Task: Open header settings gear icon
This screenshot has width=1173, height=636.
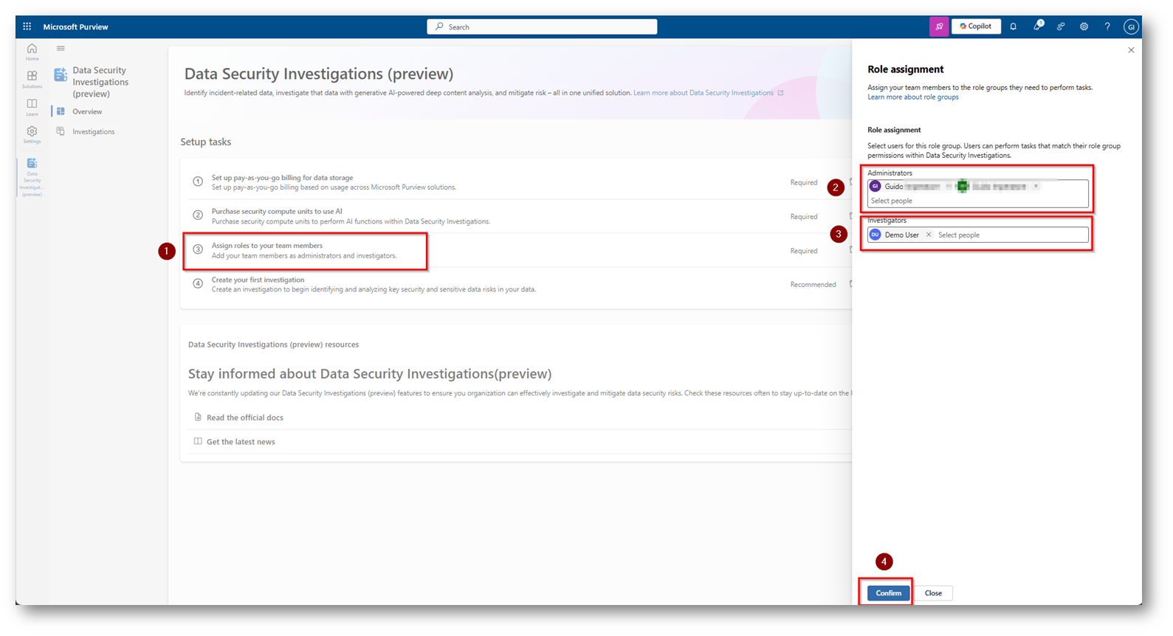Action: (x=1084, y=27)
